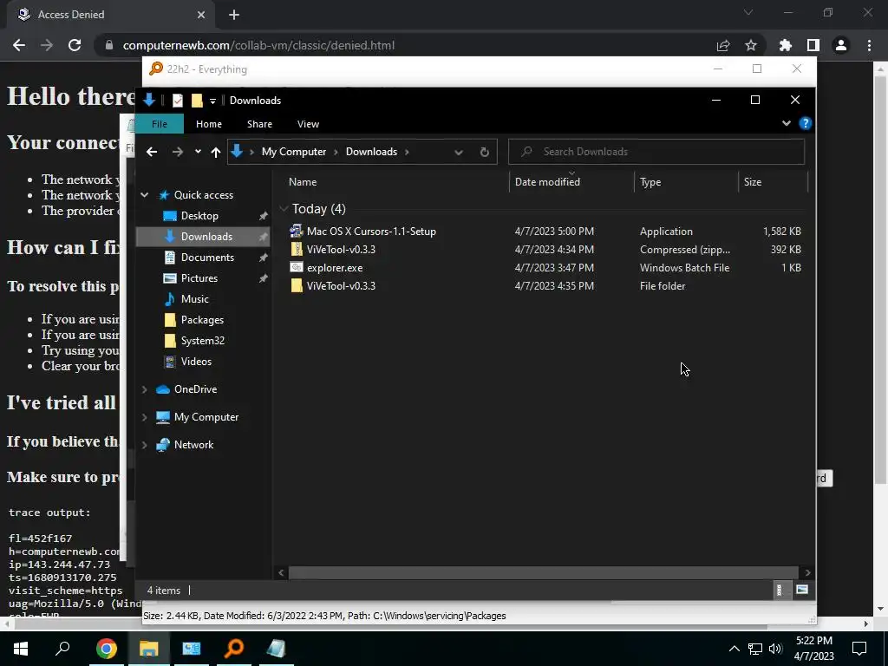
Task: Sort files by Name column
Action: tap(303, 182)
